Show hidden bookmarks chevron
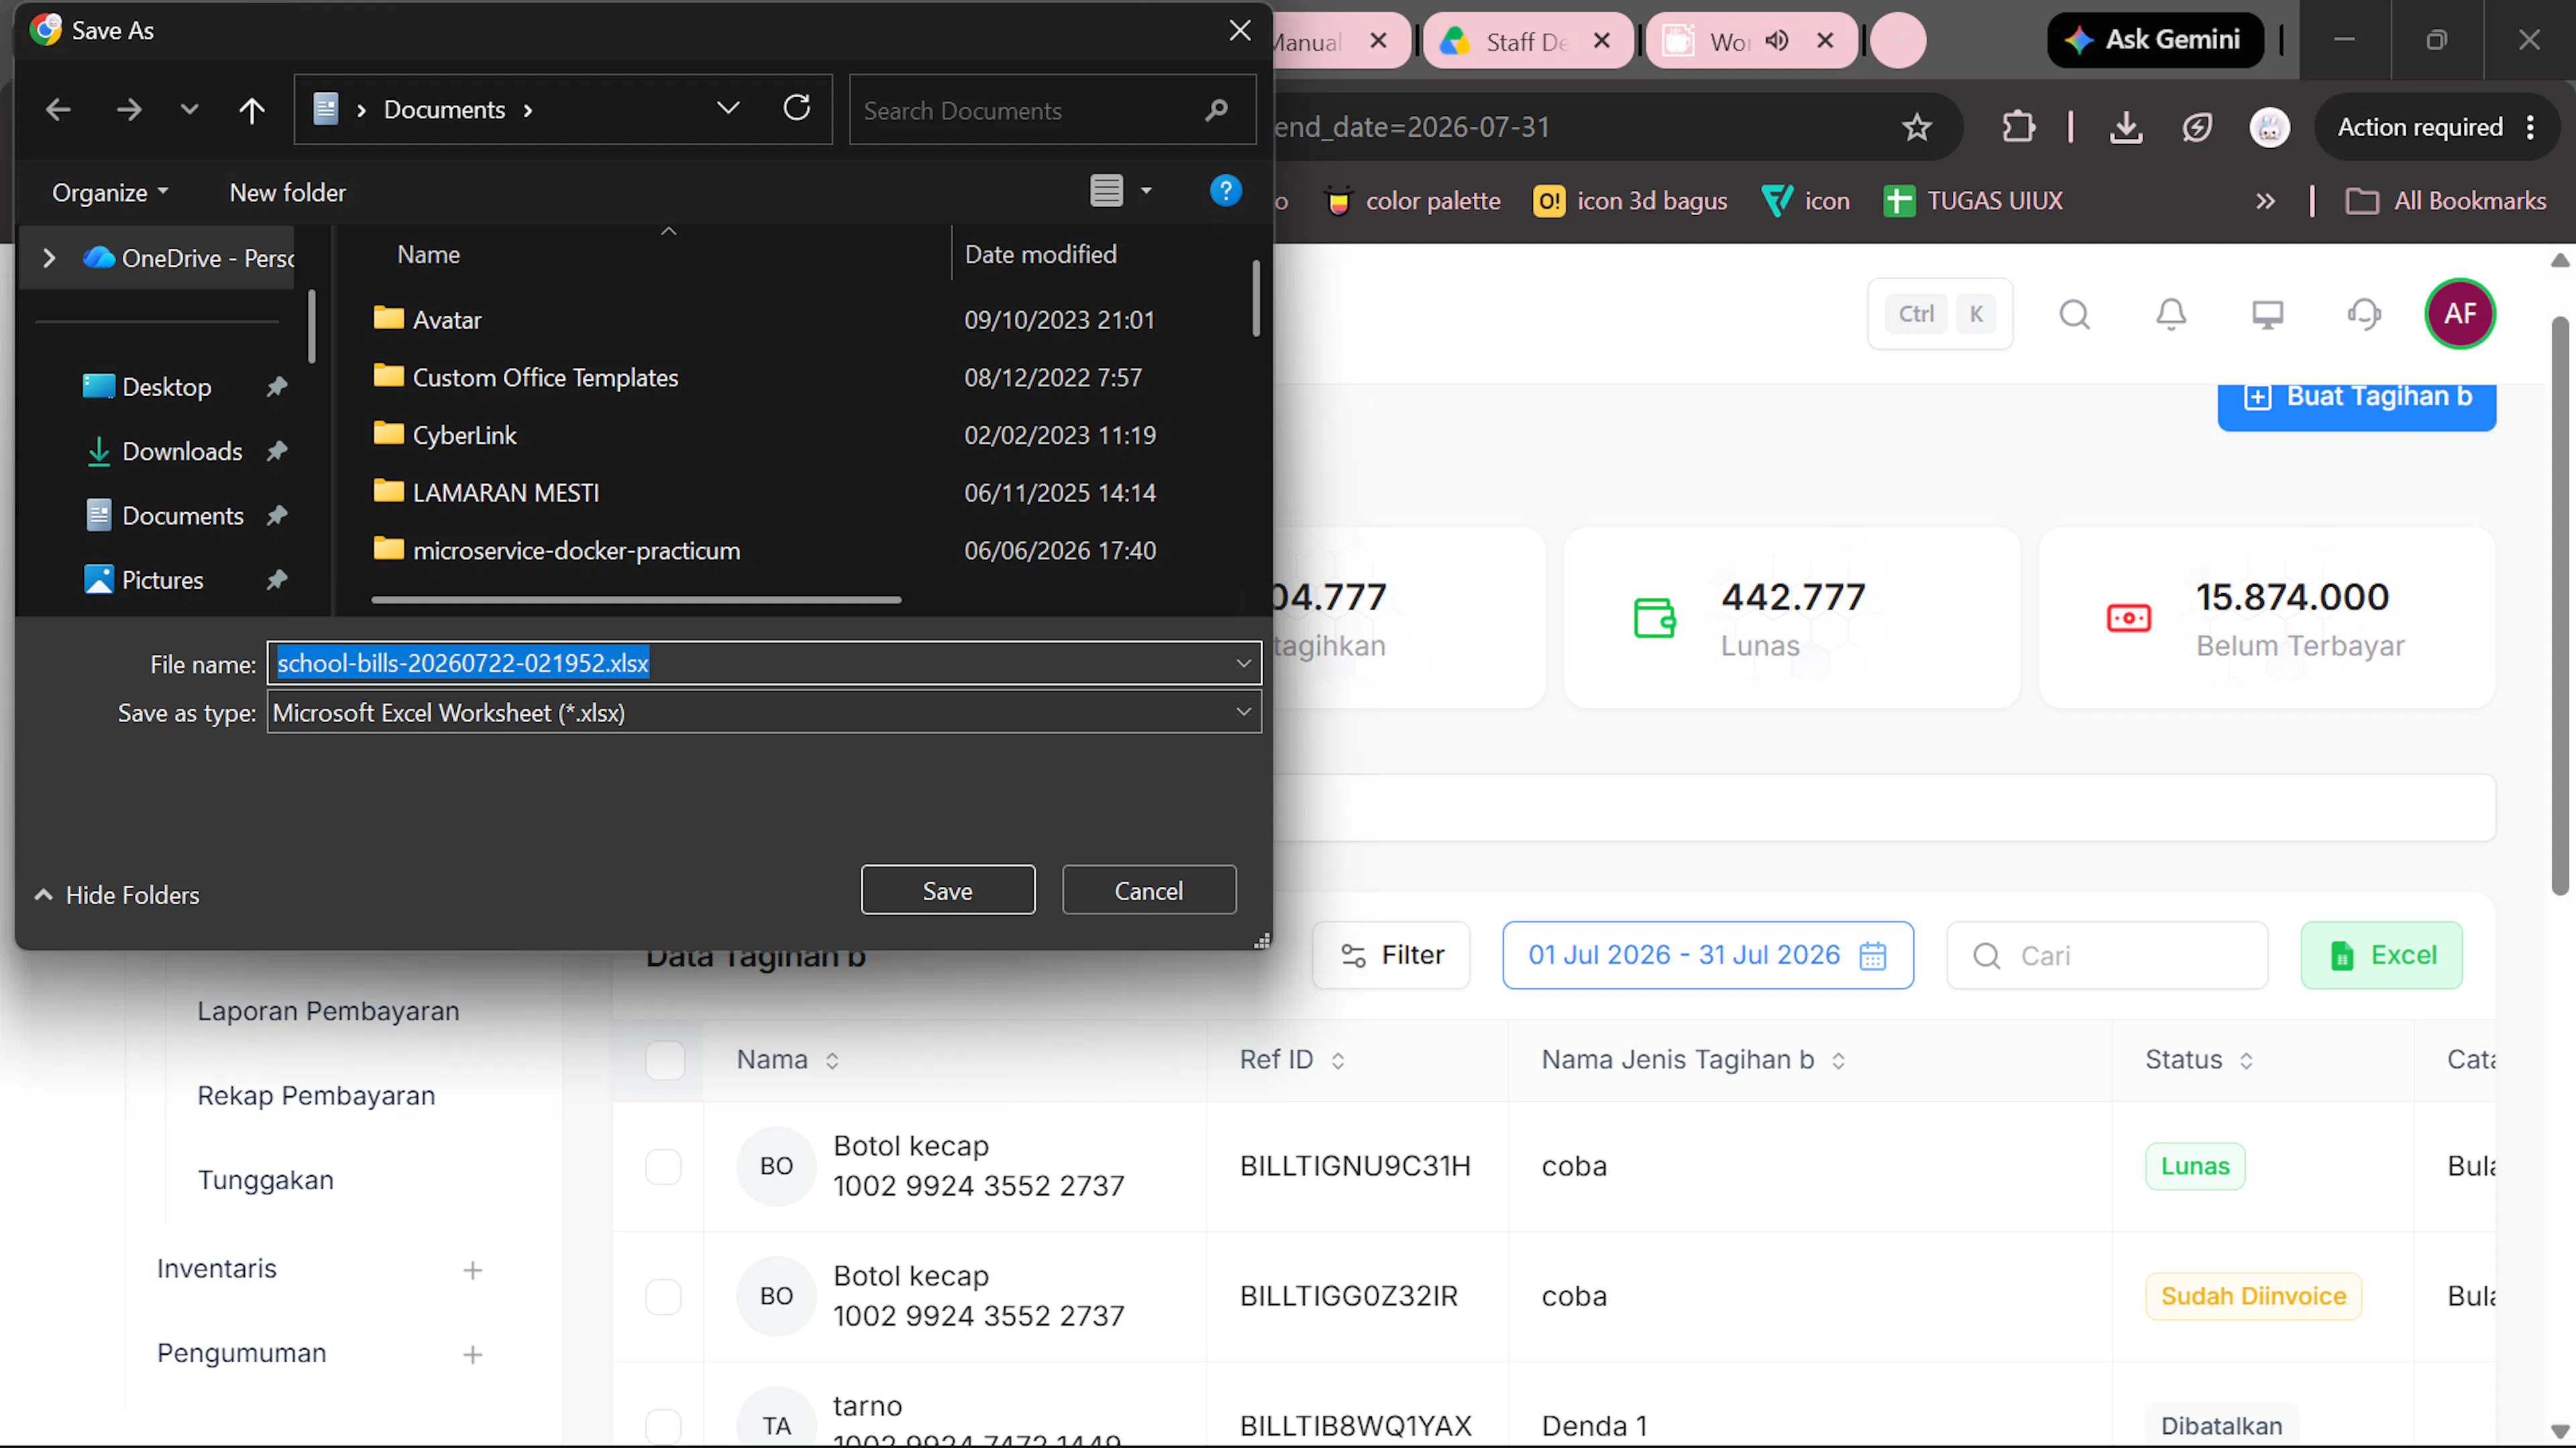 point(2265,201)
